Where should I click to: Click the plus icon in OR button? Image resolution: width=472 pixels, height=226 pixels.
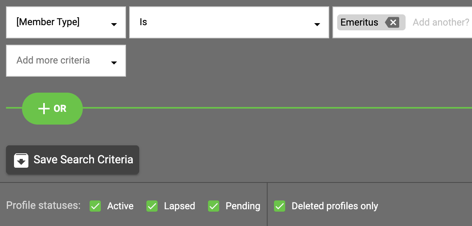pyautogui.click(x=44, y=109)
